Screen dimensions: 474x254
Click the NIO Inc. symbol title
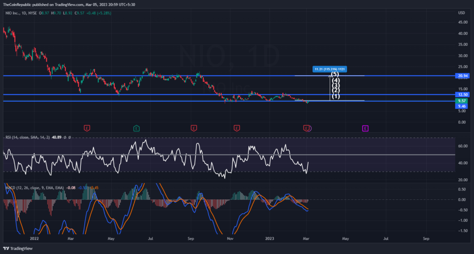(x=19, y=13)
